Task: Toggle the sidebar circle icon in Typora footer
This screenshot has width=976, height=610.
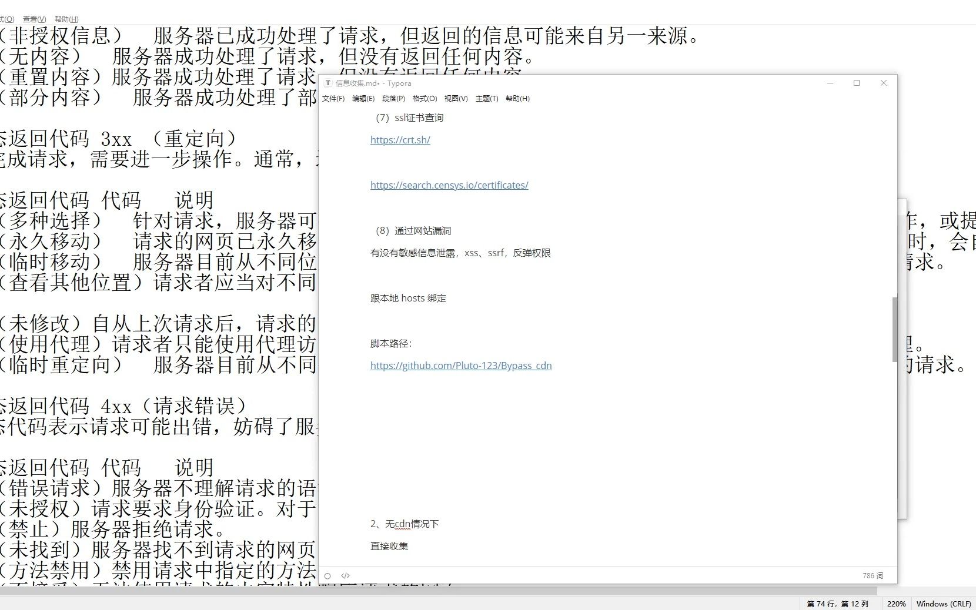Action: click(x=327, y=576)
